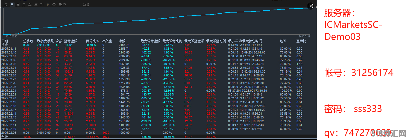
Task: Select the 年 yearly tab
Action: (36, 5)
